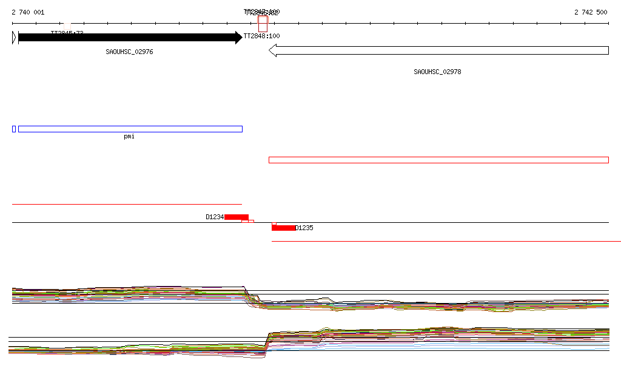Click the small triangle at the left edge

click(x=15, y=38)
